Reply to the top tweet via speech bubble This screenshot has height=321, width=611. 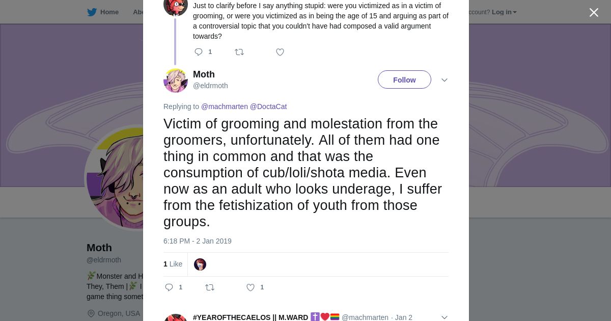coord(199,52)
